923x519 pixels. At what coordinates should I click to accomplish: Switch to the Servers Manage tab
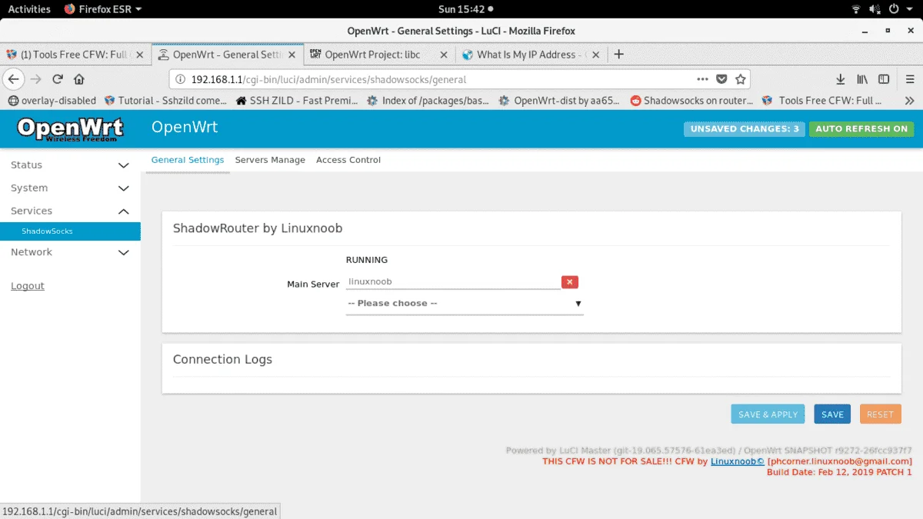pyautogui.click(x=270, y=160)
